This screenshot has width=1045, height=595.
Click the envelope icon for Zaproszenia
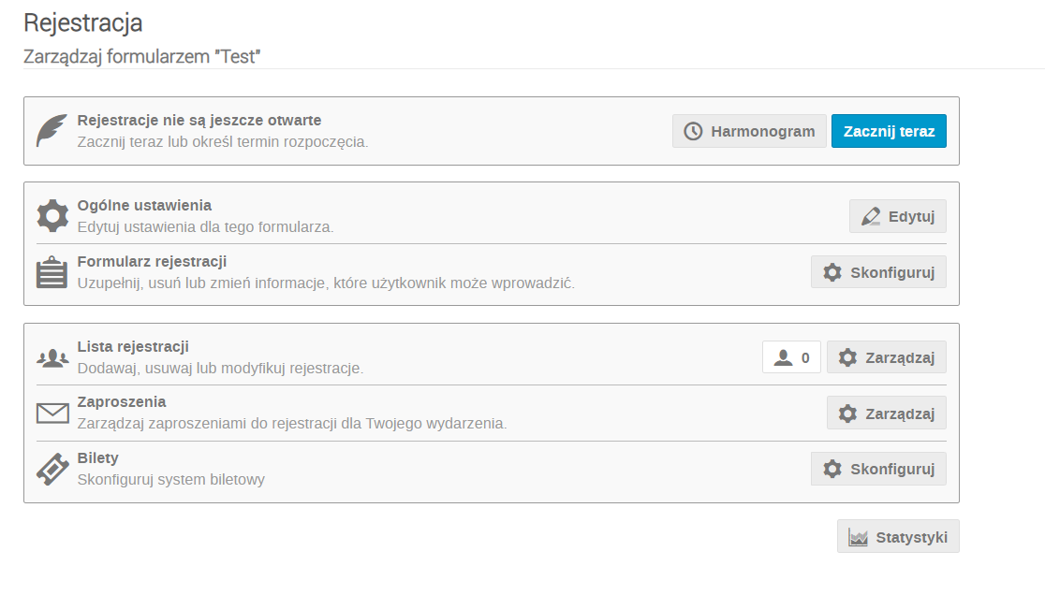tap(52, 414)
